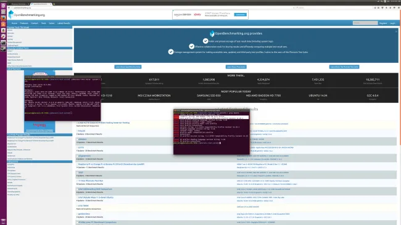Screen dimensions: 401x225
Task: Focus the left terminal window showing system info
Action: point(63,99)
